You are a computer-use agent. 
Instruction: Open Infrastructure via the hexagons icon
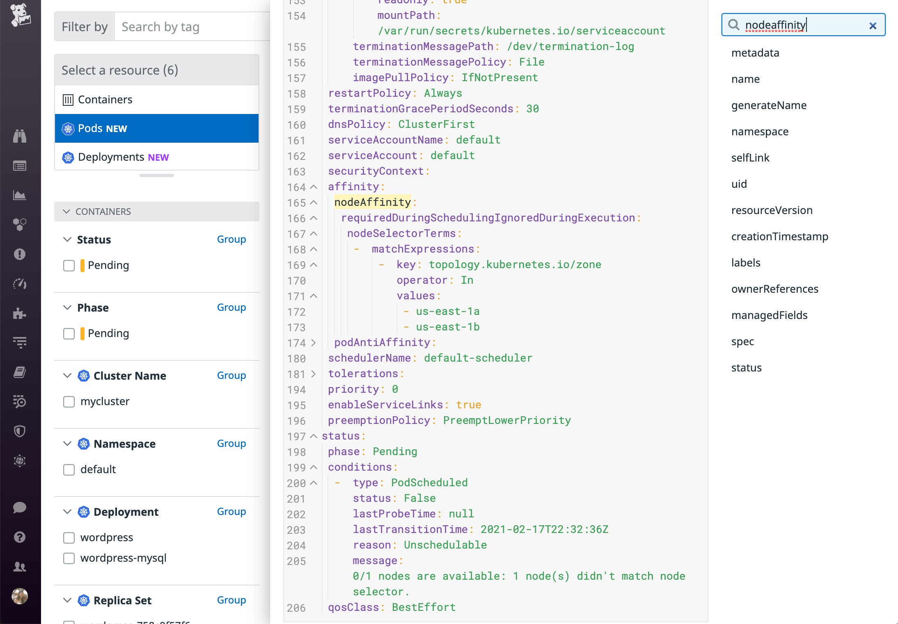(20, 224)
